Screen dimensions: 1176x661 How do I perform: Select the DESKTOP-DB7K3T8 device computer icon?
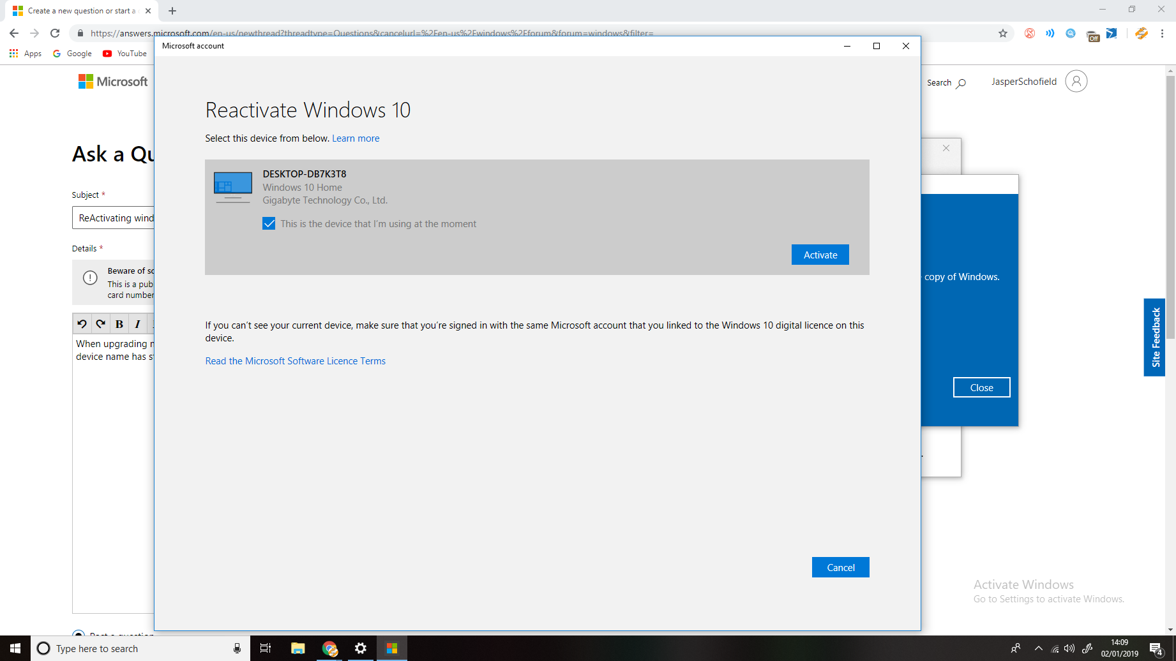click(233, 187)
